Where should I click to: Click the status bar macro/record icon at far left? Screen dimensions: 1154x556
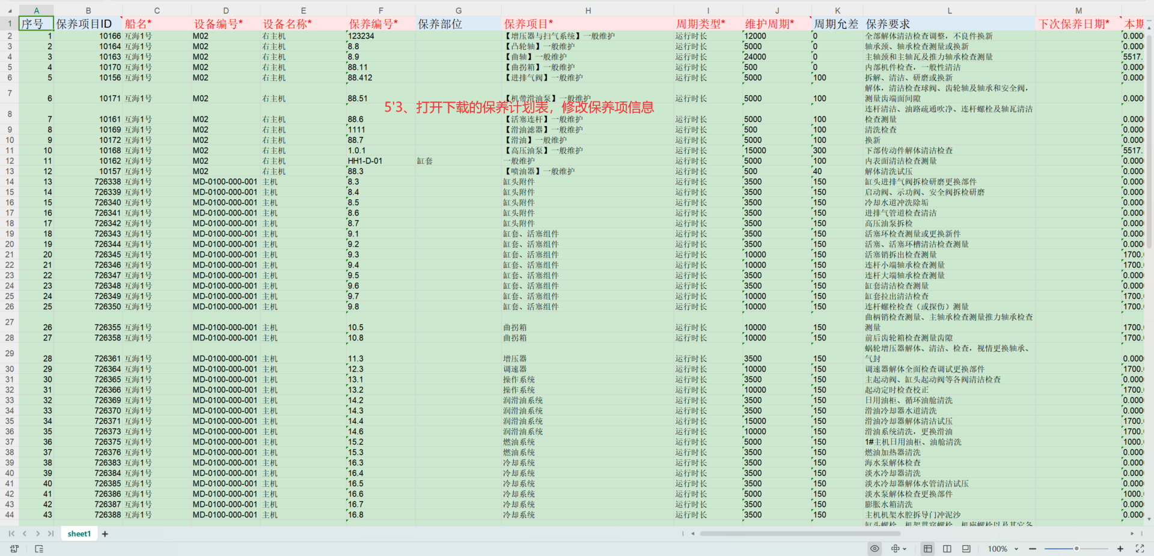click(x=14, y=549)
